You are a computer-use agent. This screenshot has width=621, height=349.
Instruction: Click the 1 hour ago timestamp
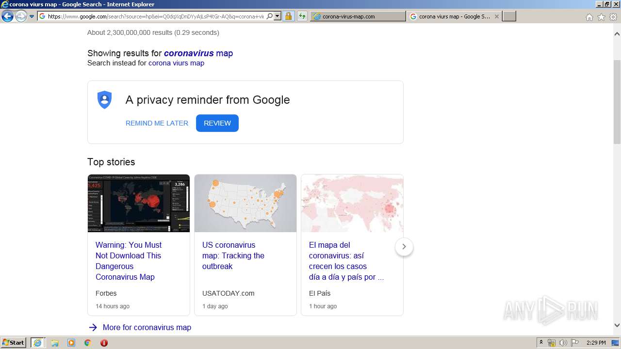[323, 306]
